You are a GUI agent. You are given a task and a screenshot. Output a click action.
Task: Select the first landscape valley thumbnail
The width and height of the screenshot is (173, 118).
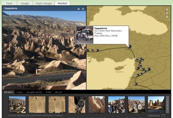point(17,105)
